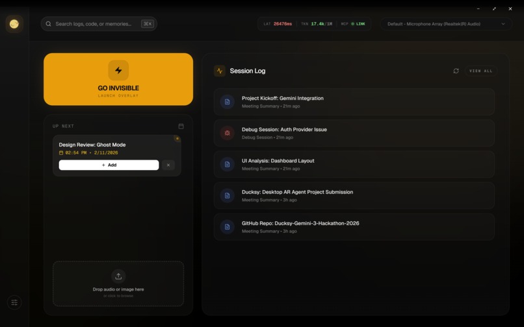Screen dimensions: 524x327
Task: Click the upload arrow icon in drop zone
Action: (x=118, y=276)
